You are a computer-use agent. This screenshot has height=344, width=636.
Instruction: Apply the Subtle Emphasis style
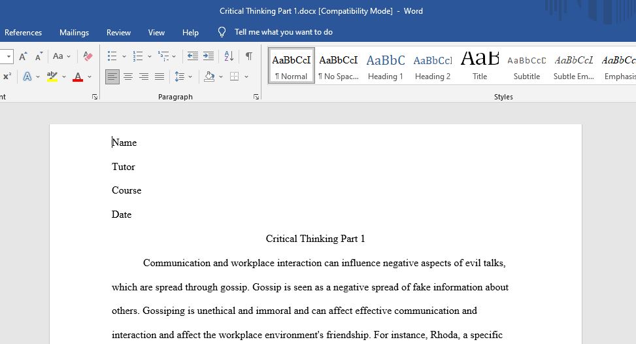pos(573,65)
